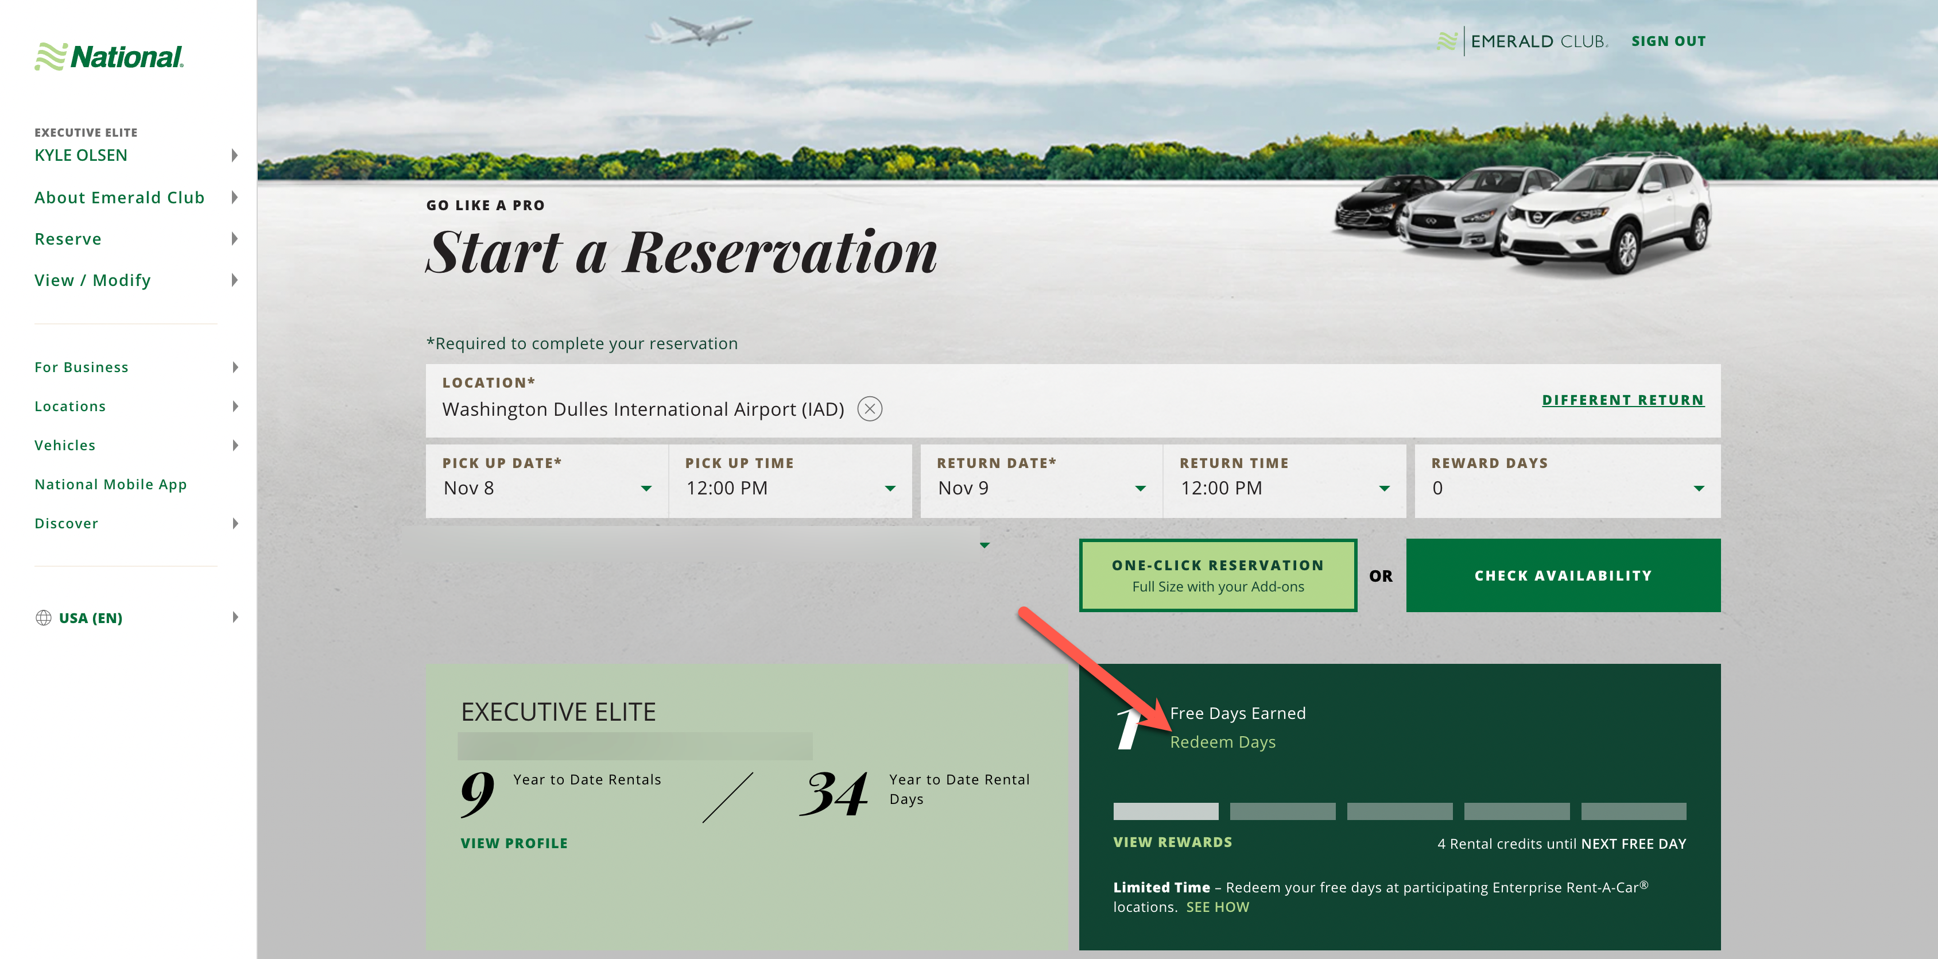
Task: Clear the location with X icon
Action: (x=870, y=409)
